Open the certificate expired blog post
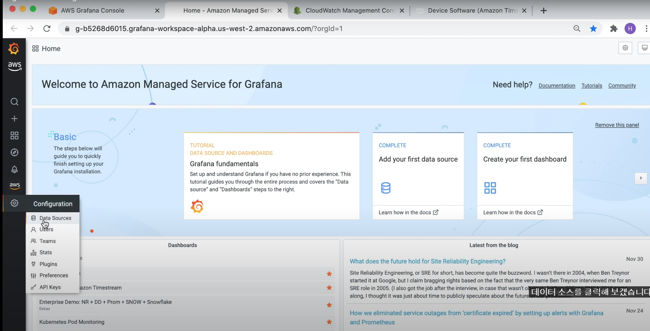 click(x=476, y=317)
